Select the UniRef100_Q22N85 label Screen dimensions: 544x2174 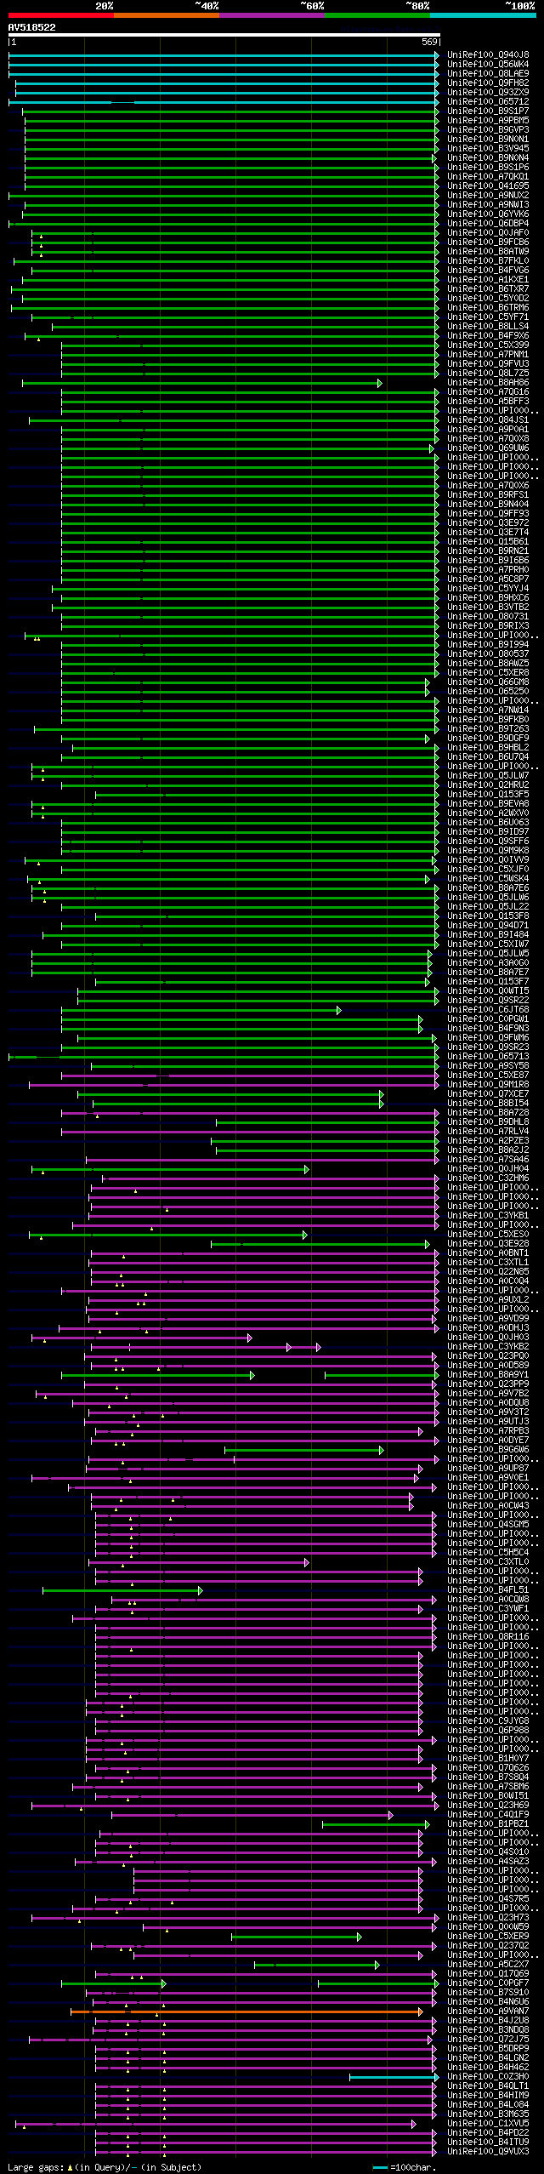(x=488, y=1272)
